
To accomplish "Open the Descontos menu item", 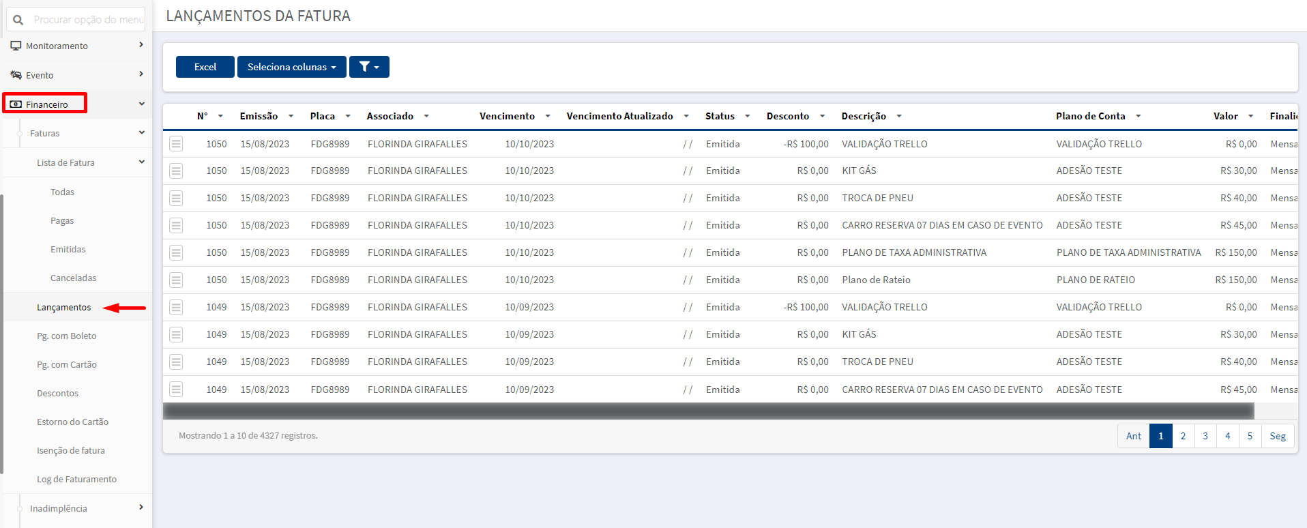I will (x=58, y=394).
